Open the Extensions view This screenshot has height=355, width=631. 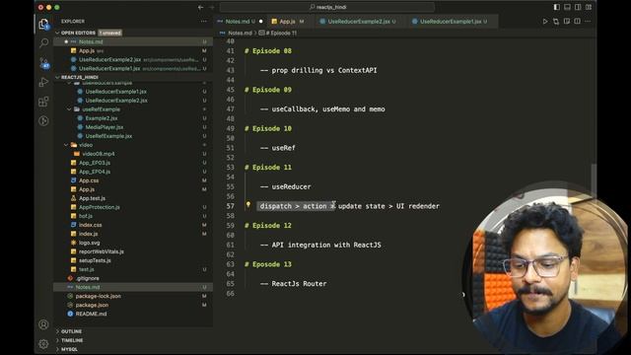[x=43, y=102]
